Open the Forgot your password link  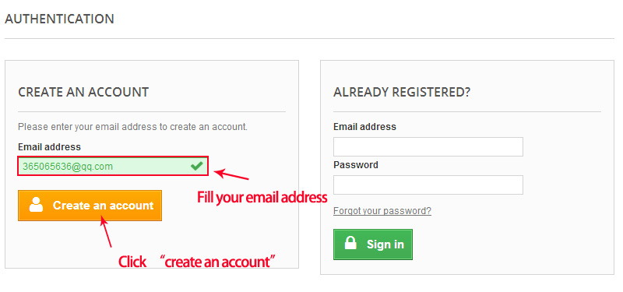coord(382,210)
